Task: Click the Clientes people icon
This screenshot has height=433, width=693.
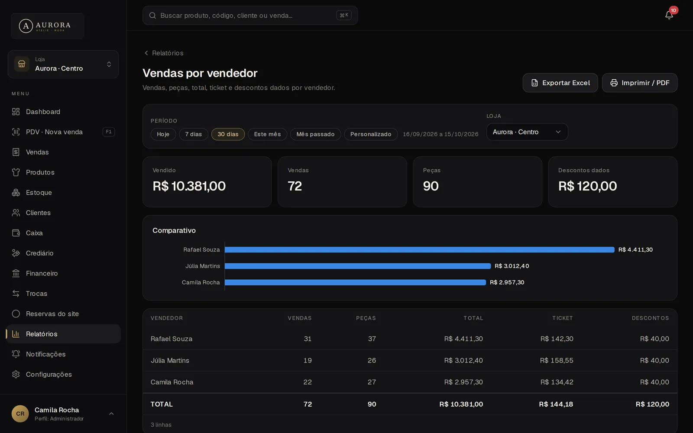Action: (16, 213)
